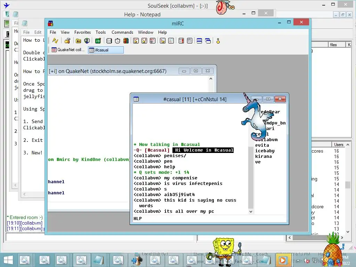Click the muted volume tray icon

[x=307, y=261]
